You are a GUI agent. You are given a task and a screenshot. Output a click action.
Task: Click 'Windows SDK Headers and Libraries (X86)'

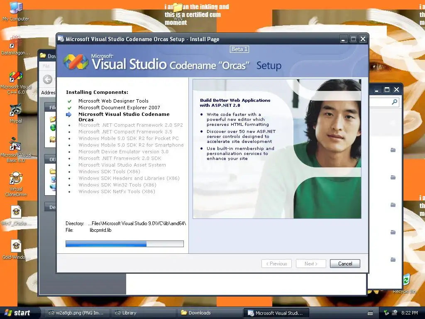click(x=129, y=178)
